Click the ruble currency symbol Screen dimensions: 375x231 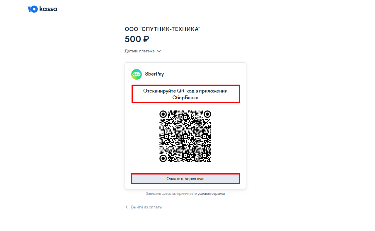click(146, 39)
